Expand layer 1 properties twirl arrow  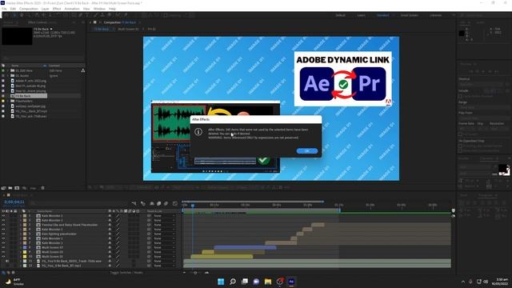(x=20, y=216)
